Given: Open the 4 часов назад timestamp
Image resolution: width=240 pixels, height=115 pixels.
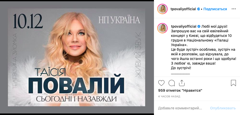Looking at the screenshot, I should point(169,96).
